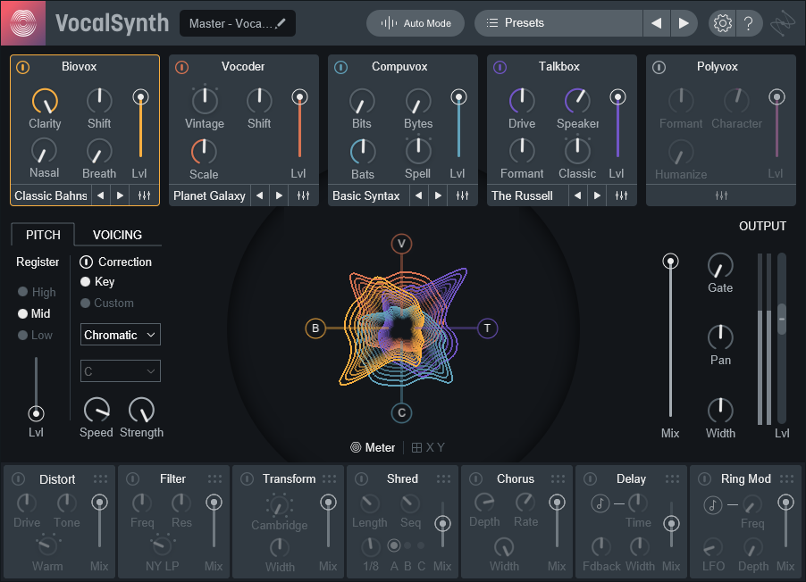
Task: Click the output Gate knob
Action: 720,266
